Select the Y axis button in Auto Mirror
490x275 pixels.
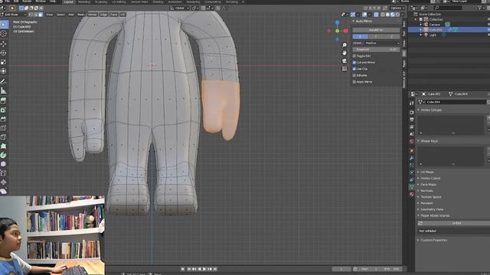click(x=376, y=37)
